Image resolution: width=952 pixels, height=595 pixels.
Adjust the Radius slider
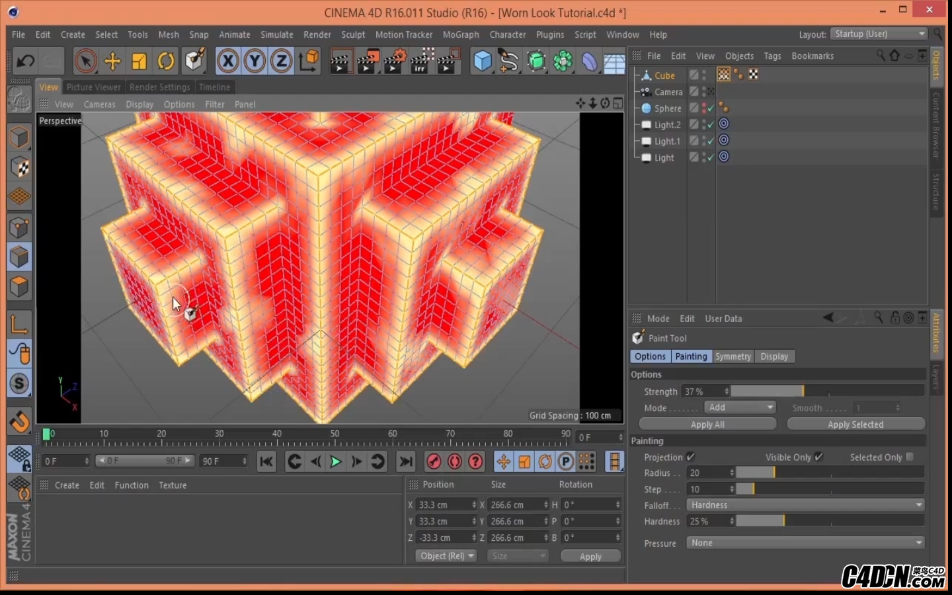(x=830, y=473)
